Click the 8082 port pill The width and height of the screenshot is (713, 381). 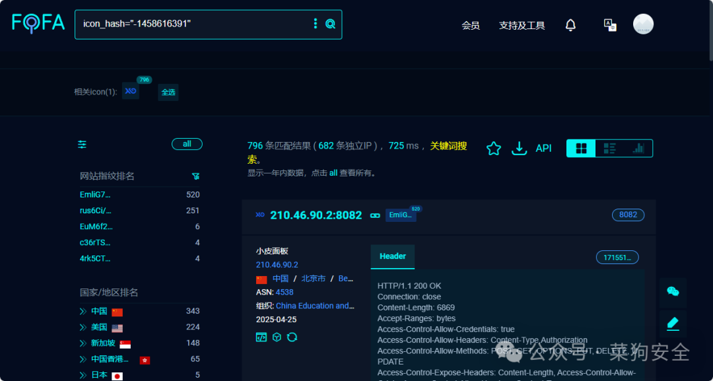[x=628, y=215]
